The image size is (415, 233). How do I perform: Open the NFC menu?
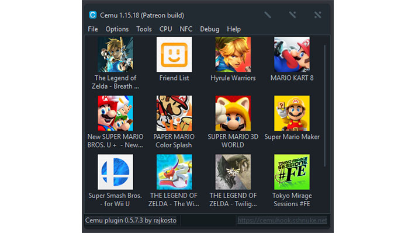pyautogui.click(x=186, y=29)
